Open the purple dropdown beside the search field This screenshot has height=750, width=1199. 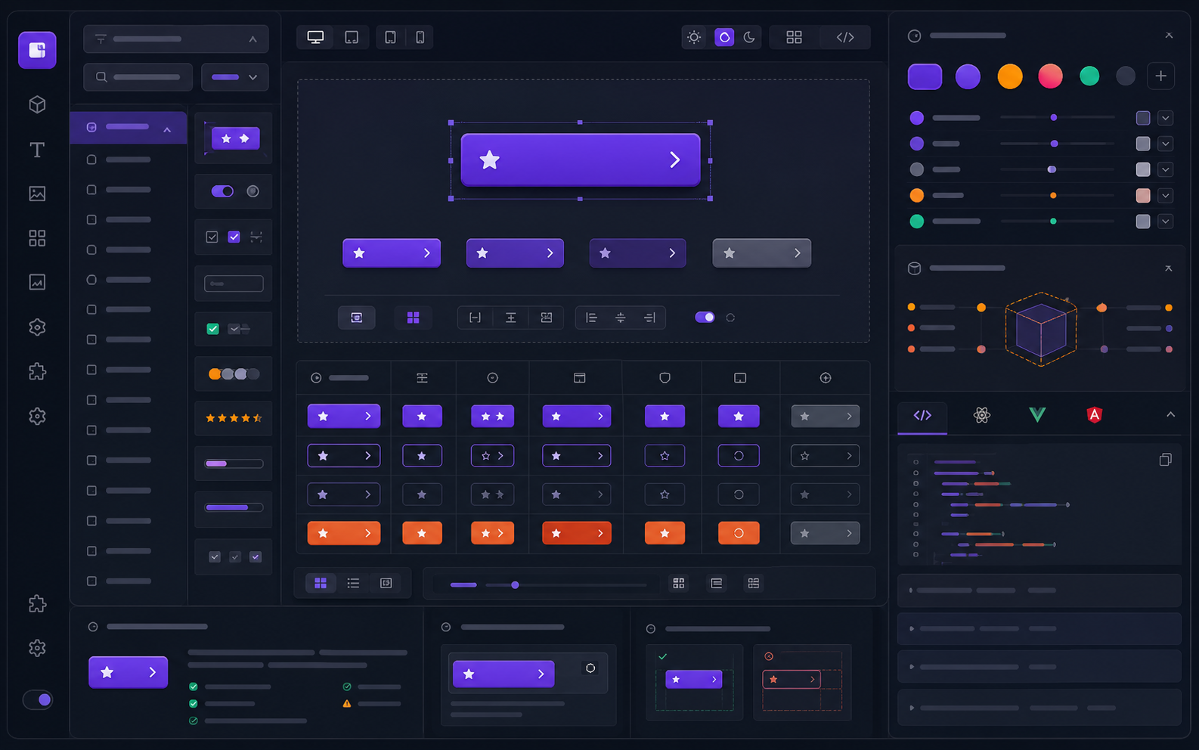234,77
